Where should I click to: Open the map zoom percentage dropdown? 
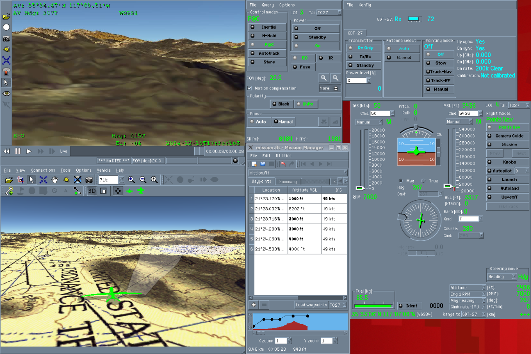[122, 180]
